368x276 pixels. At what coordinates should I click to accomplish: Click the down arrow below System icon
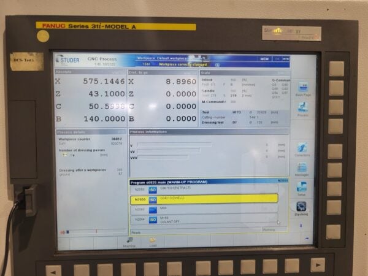[x=301, y=225]
